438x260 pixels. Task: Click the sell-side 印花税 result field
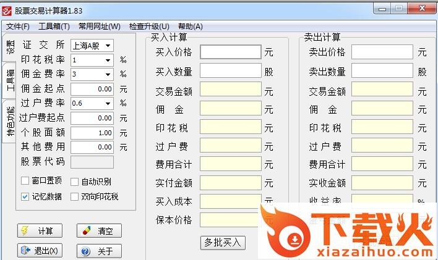[382, 127]
